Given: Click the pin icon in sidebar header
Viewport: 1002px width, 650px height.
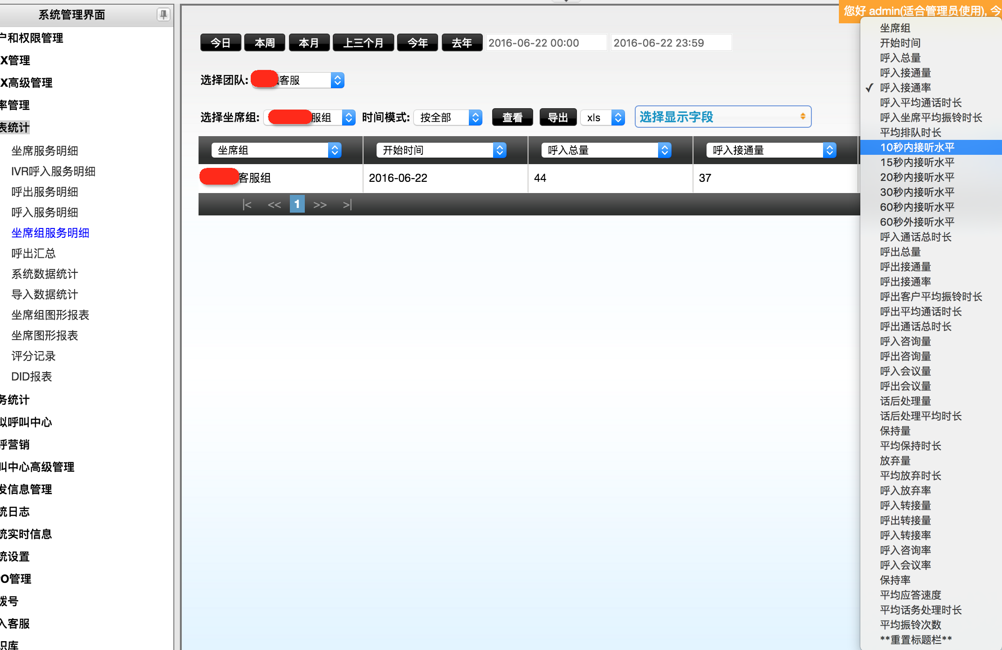Looking at the screenshot, I should click(x=163, y=14).
